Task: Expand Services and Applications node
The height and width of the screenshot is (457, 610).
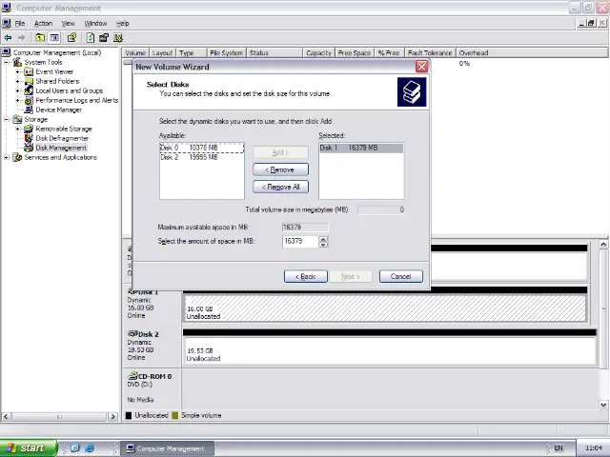Action: point(7,157)
